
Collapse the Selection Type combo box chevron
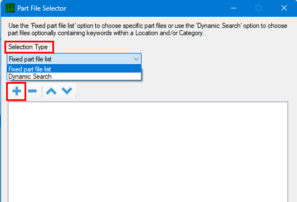[137, 59]
